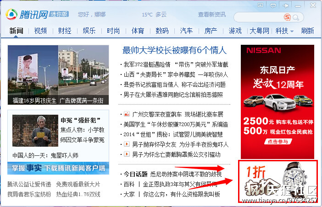Open news 山西"夫妻局长"家中养藏獒

tap(176, 74)
